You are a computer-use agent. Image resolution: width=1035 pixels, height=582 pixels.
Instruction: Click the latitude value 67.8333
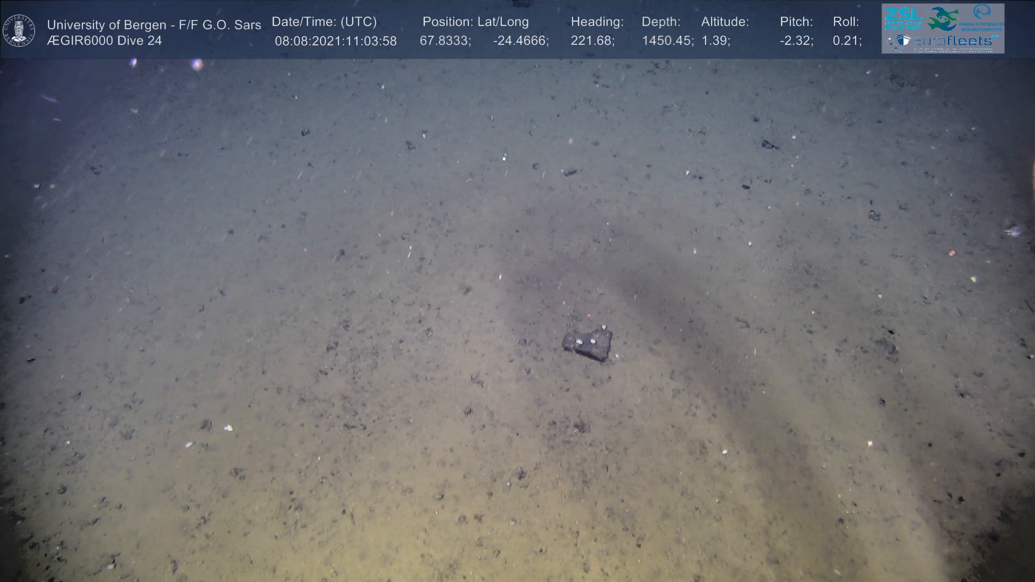pos(445,41)
